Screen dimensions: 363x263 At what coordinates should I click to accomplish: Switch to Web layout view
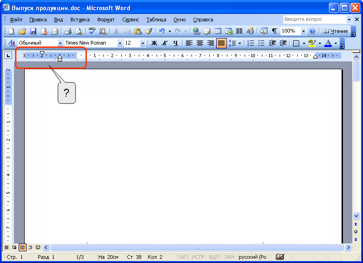point(14,248)
